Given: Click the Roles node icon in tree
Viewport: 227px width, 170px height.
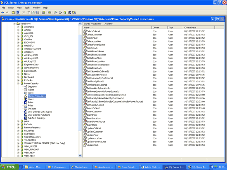Looking at the screenshot, I should click(26, 102).
